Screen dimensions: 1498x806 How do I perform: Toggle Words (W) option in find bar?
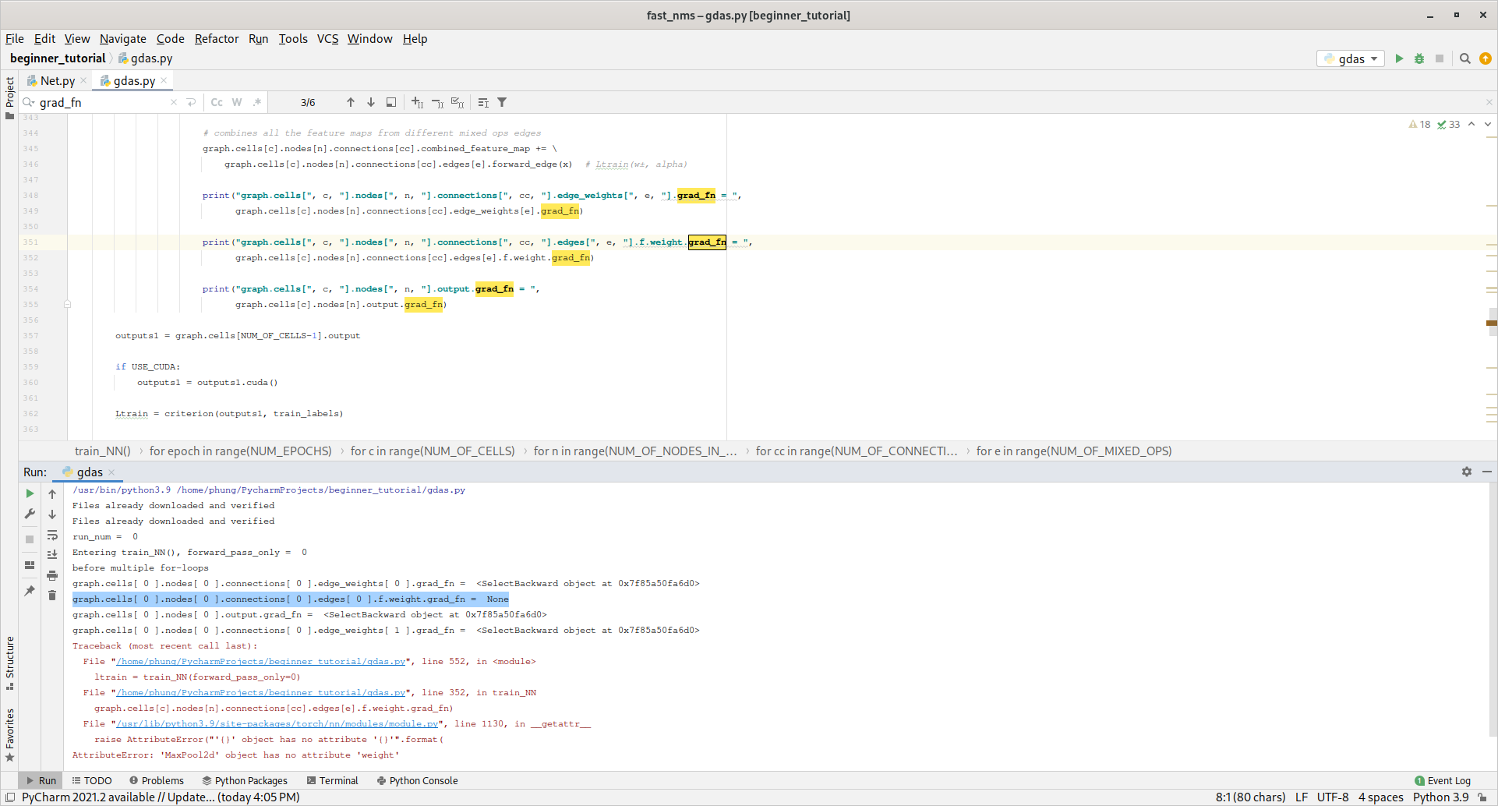click(x=237, y=102)
